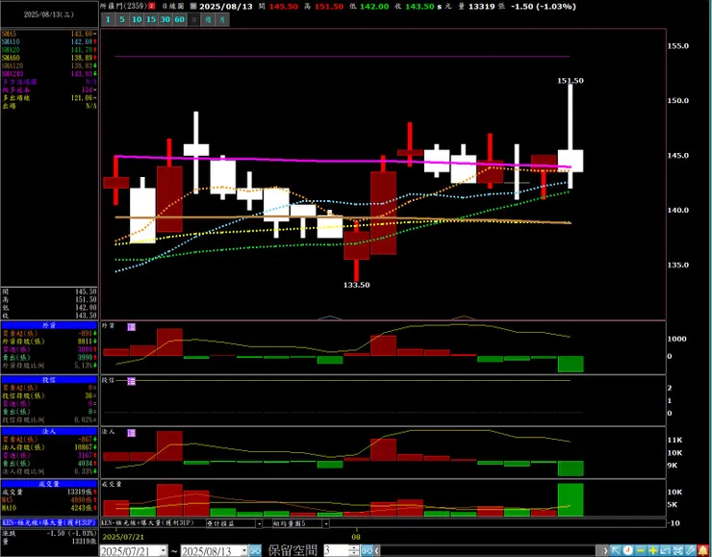Click the KEN-極光線+爆大量 strategy label in sidebar

[x=49, y=523]
